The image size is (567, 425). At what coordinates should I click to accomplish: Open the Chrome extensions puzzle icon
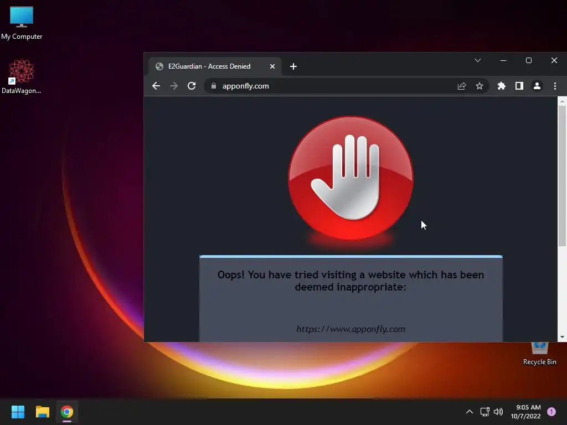(x=502, y=86)
